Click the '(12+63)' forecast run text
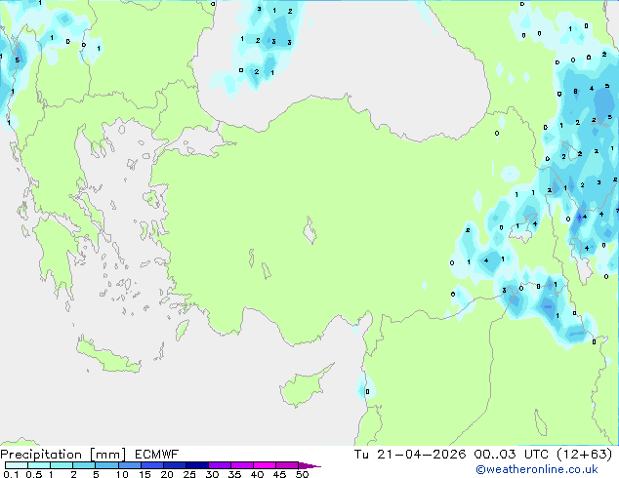 (x=585, y=455)
